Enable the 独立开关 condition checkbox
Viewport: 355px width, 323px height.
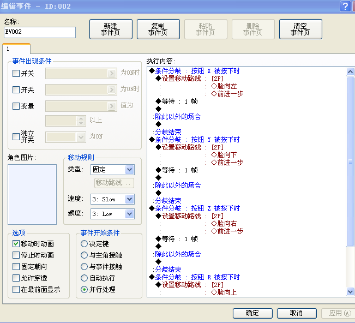(x=16, y=136)
